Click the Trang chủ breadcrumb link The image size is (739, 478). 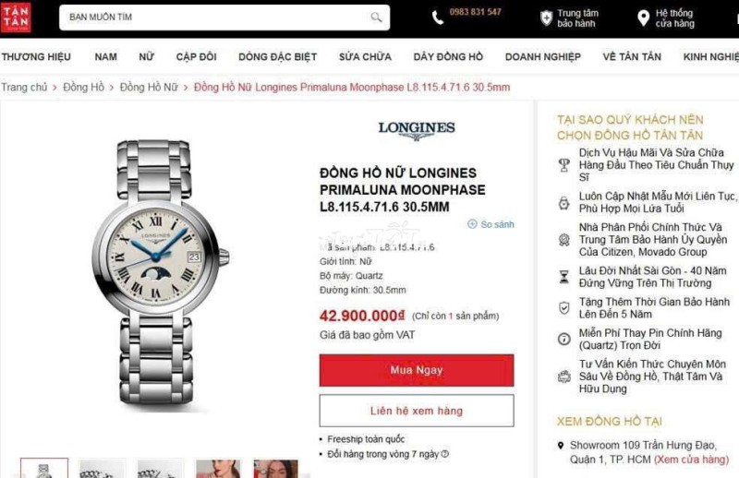(x=24, y=87)
